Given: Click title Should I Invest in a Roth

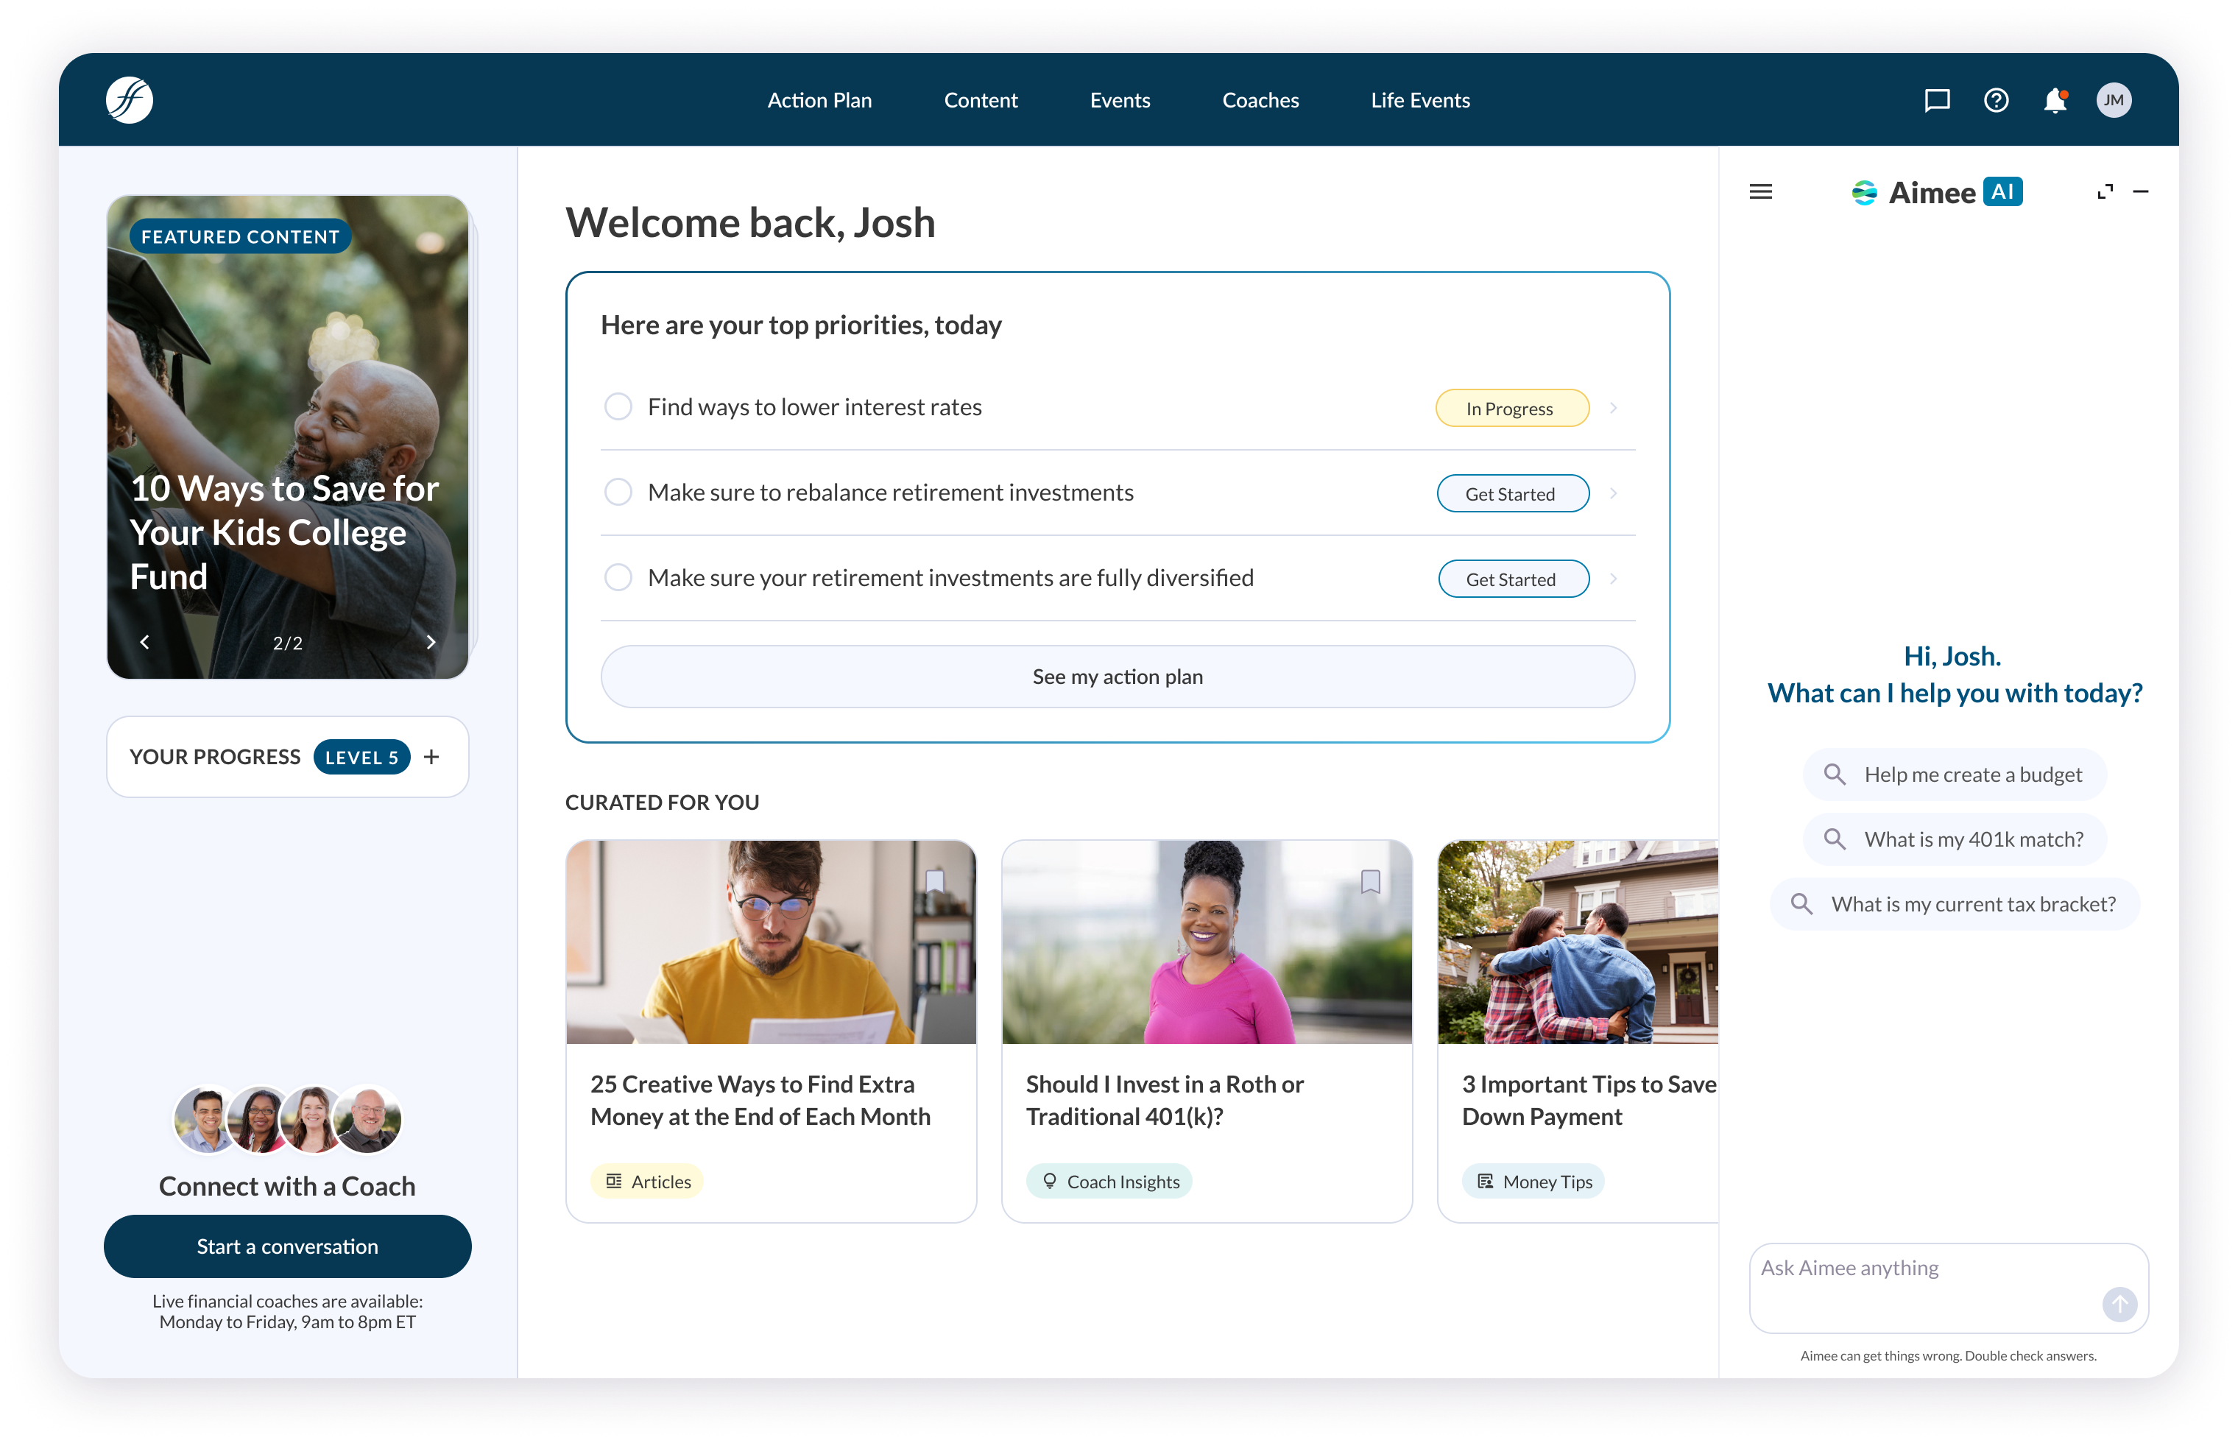Looking at the screenshot, I should pos(1165,1100).
